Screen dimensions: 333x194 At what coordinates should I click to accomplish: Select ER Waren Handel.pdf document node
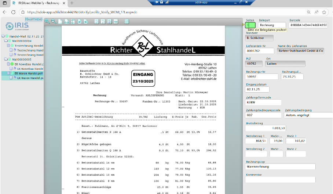[x=29, y=73]
